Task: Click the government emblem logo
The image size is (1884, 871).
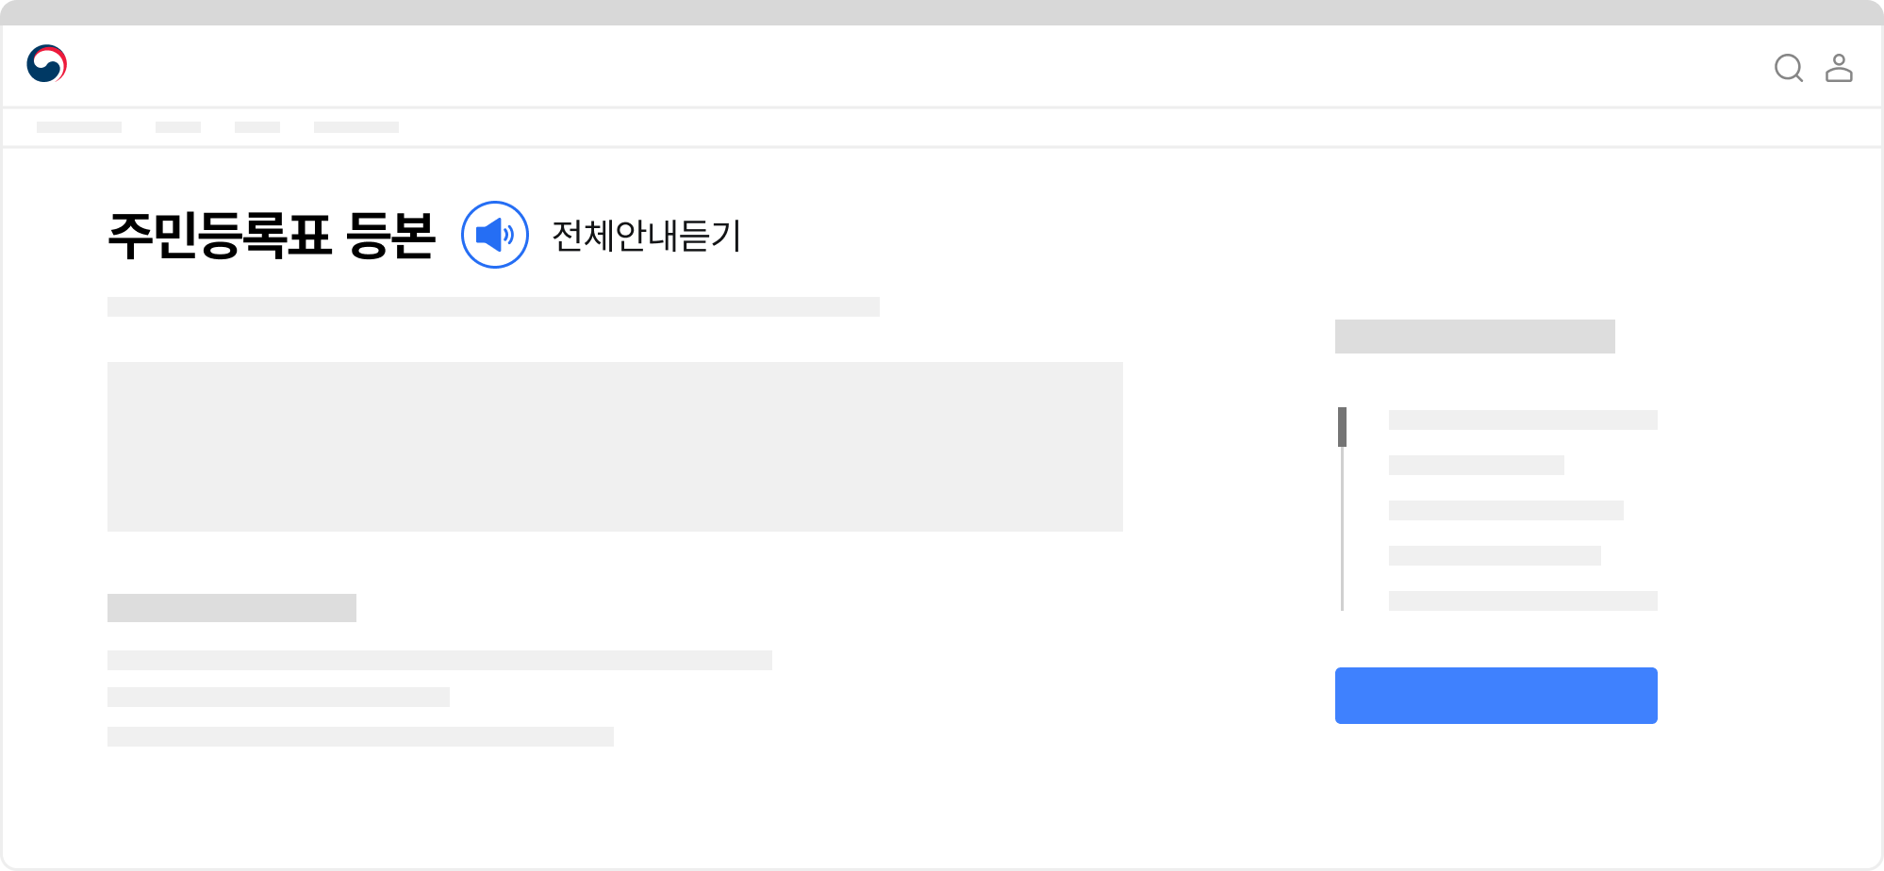Action: pos(47,64)
